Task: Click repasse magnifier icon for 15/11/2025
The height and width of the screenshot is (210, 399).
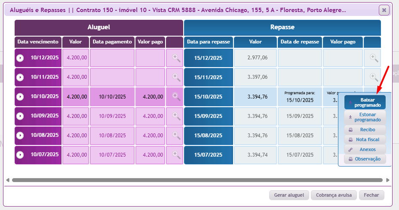Action: pyautogui.click(x=374, y=77)
